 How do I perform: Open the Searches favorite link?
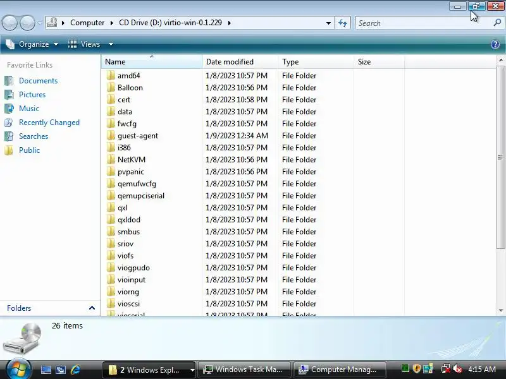(x=34, y=136)
